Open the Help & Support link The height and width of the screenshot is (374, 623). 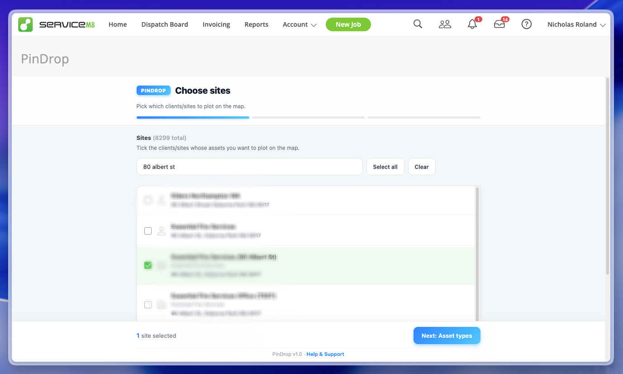(325, 354)
